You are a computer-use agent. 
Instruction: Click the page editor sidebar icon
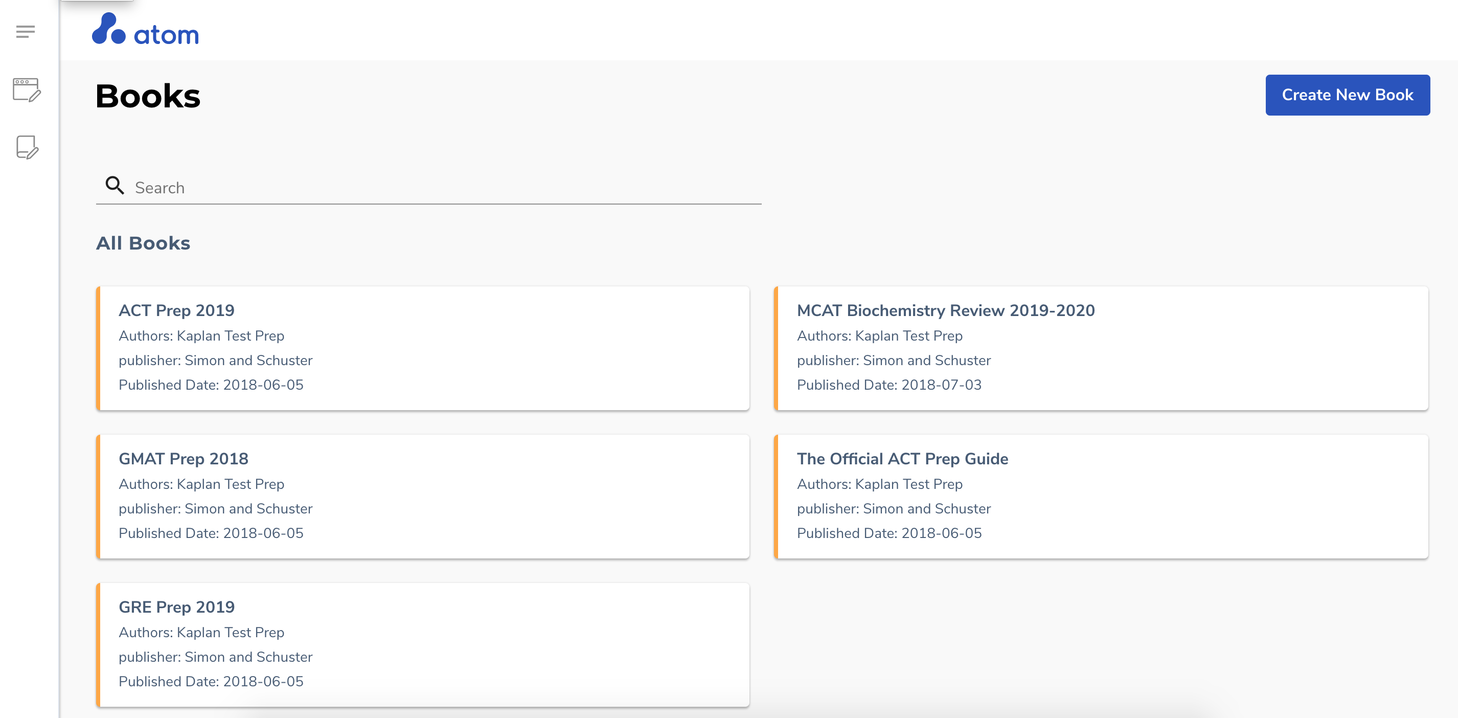click(27, 89)
